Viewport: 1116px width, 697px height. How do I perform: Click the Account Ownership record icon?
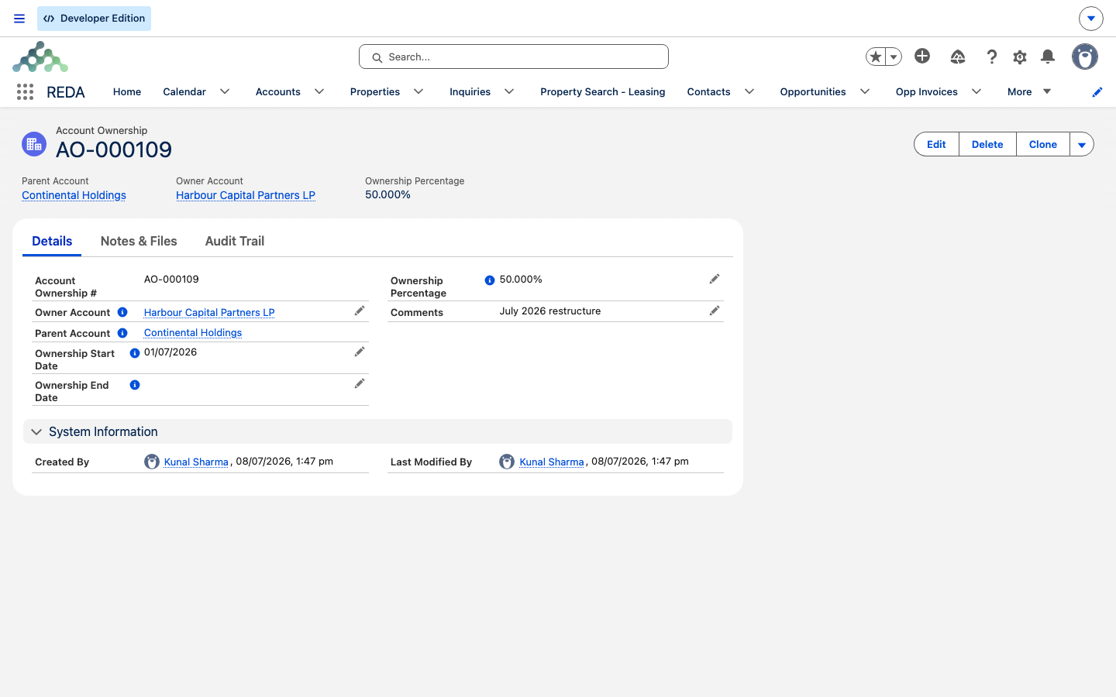pyautogui.click(x=34, y=144)
